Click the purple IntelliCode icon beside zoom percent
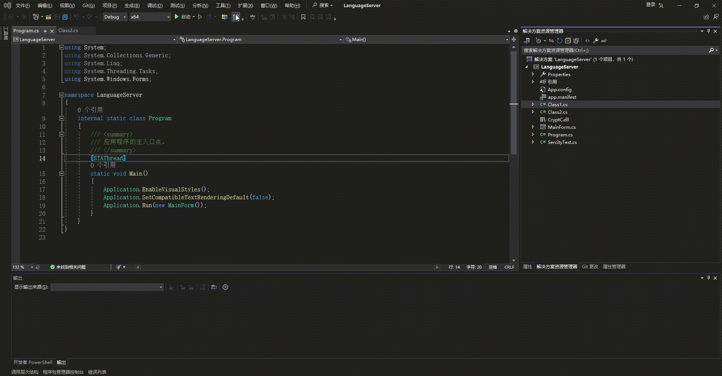Viewport: 722px width, 376px height. click(38, 267)
